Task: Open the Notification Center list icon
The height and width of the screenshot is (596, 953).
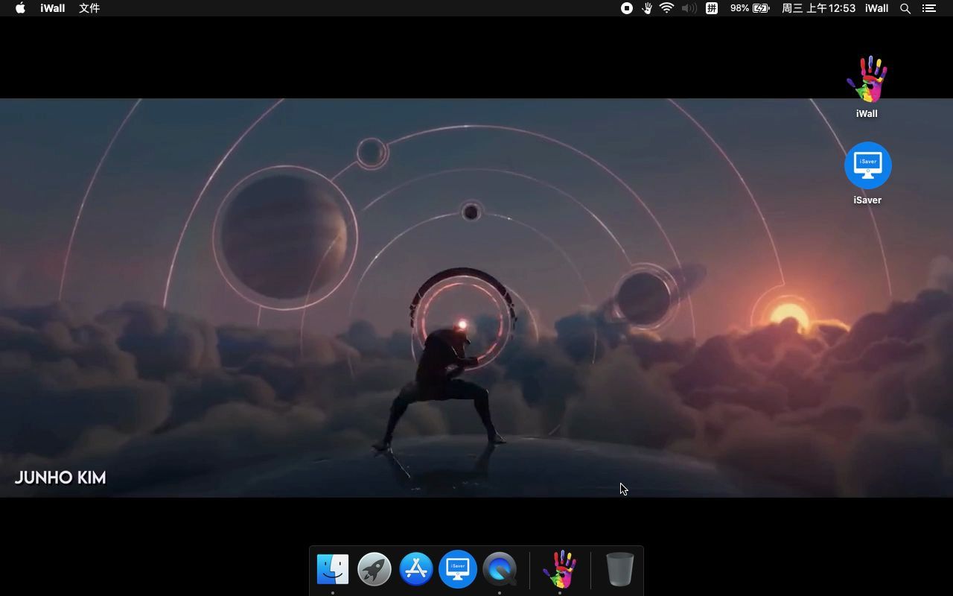Action: [x=928, y=8]
